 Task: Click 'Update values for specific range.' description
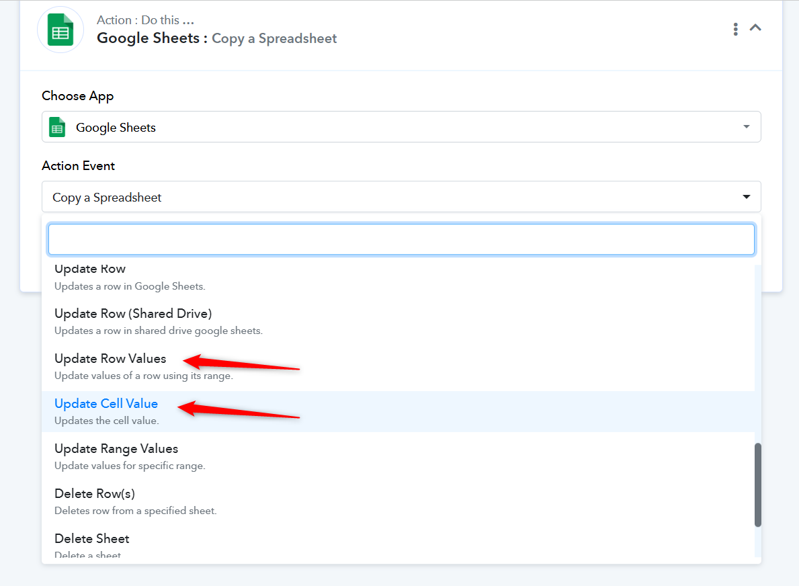(130, 466)
